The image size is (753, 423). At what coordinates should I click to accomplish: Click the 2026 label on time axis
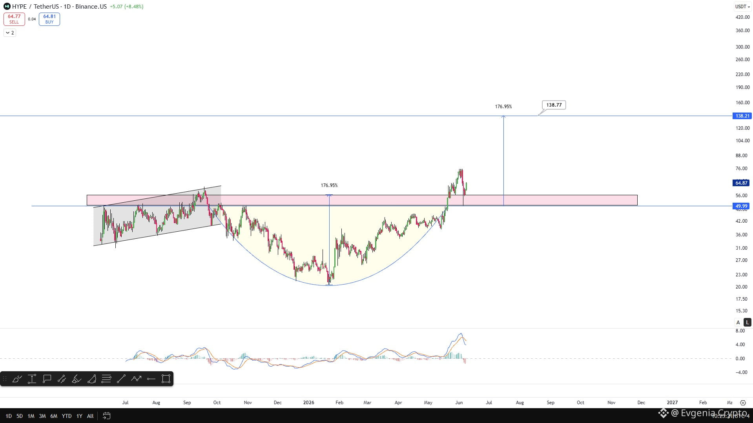pos(309,403)
